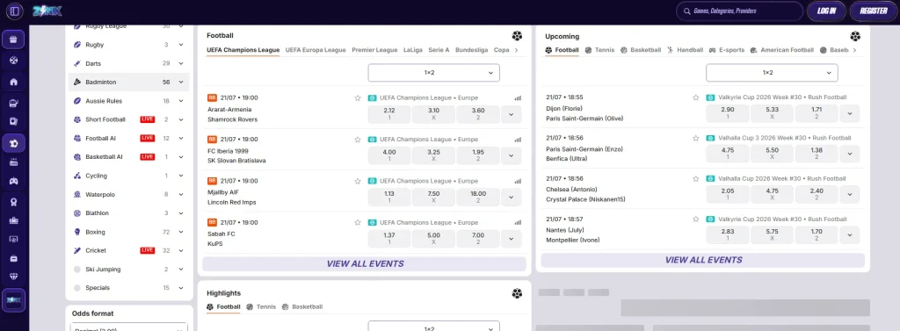
Task: Open the award ribbon icon in sidebar
Action: (x=14, y=201)
